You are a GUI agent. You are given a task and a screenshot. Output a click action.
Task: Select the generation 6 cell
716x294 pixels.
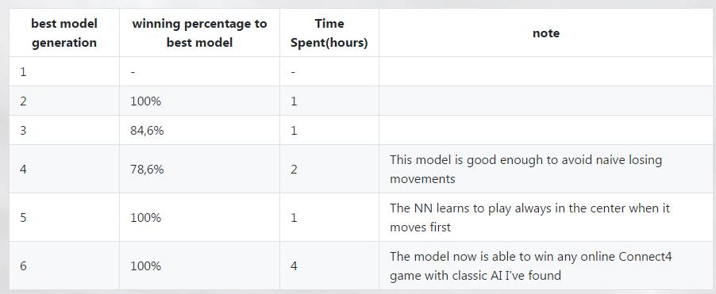pyautogui.click(x=64, y=265)
